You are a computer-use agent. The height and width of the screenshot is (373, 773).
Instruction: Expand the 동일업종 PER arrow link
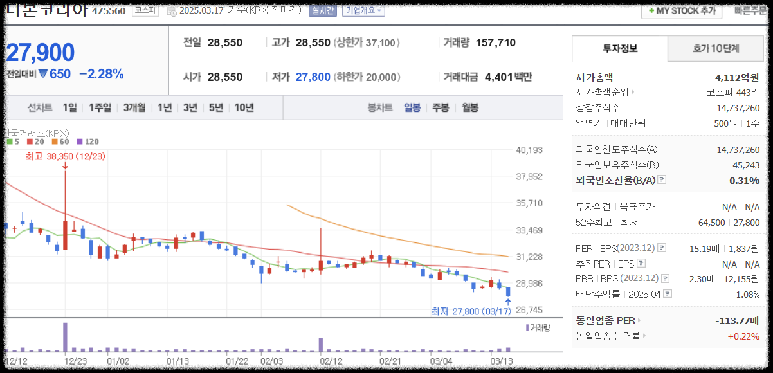[x=639, y=320]
